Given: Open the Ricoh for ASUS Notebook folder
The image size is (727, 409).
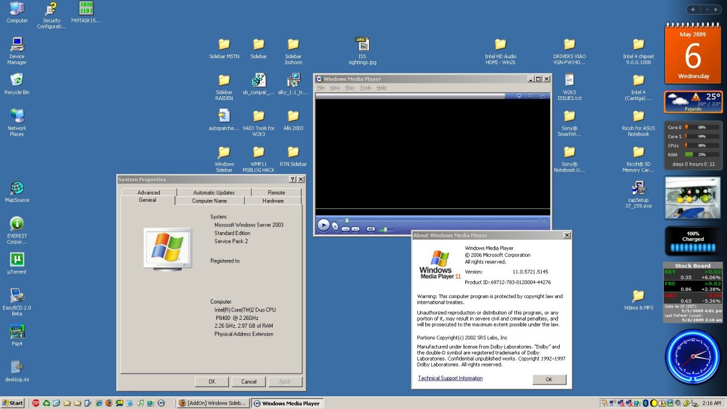Looking at the screenshot, I should 639,123.
